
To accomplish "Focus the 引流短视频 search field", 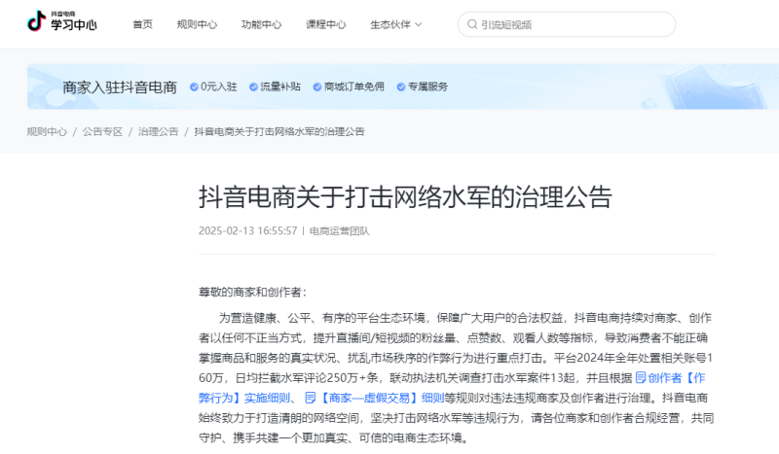I will (567, 24).
